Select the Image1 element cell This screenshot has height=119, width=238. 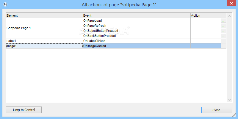coord(44,46)
